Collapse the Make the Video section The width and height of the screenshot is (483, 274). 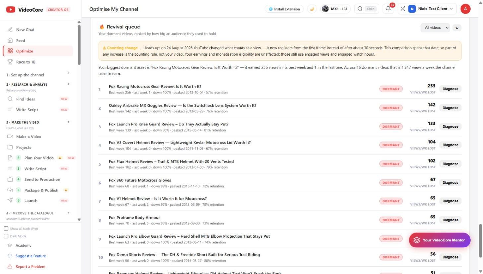[69, 122]
